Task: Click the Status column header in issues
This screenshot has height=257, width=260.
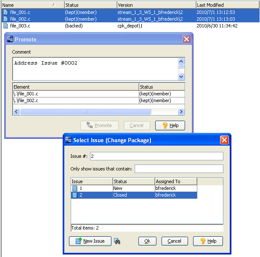Action: coord(133,181)
